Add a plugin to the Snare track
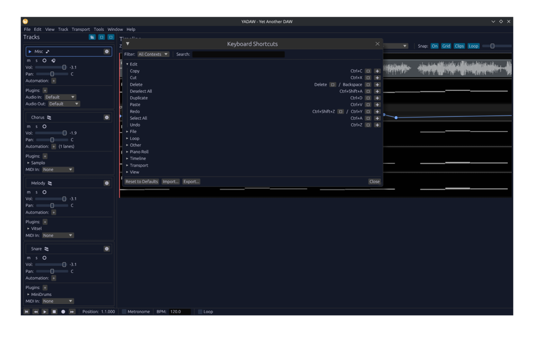Screen dimensions: 534x340 (45, 288)
